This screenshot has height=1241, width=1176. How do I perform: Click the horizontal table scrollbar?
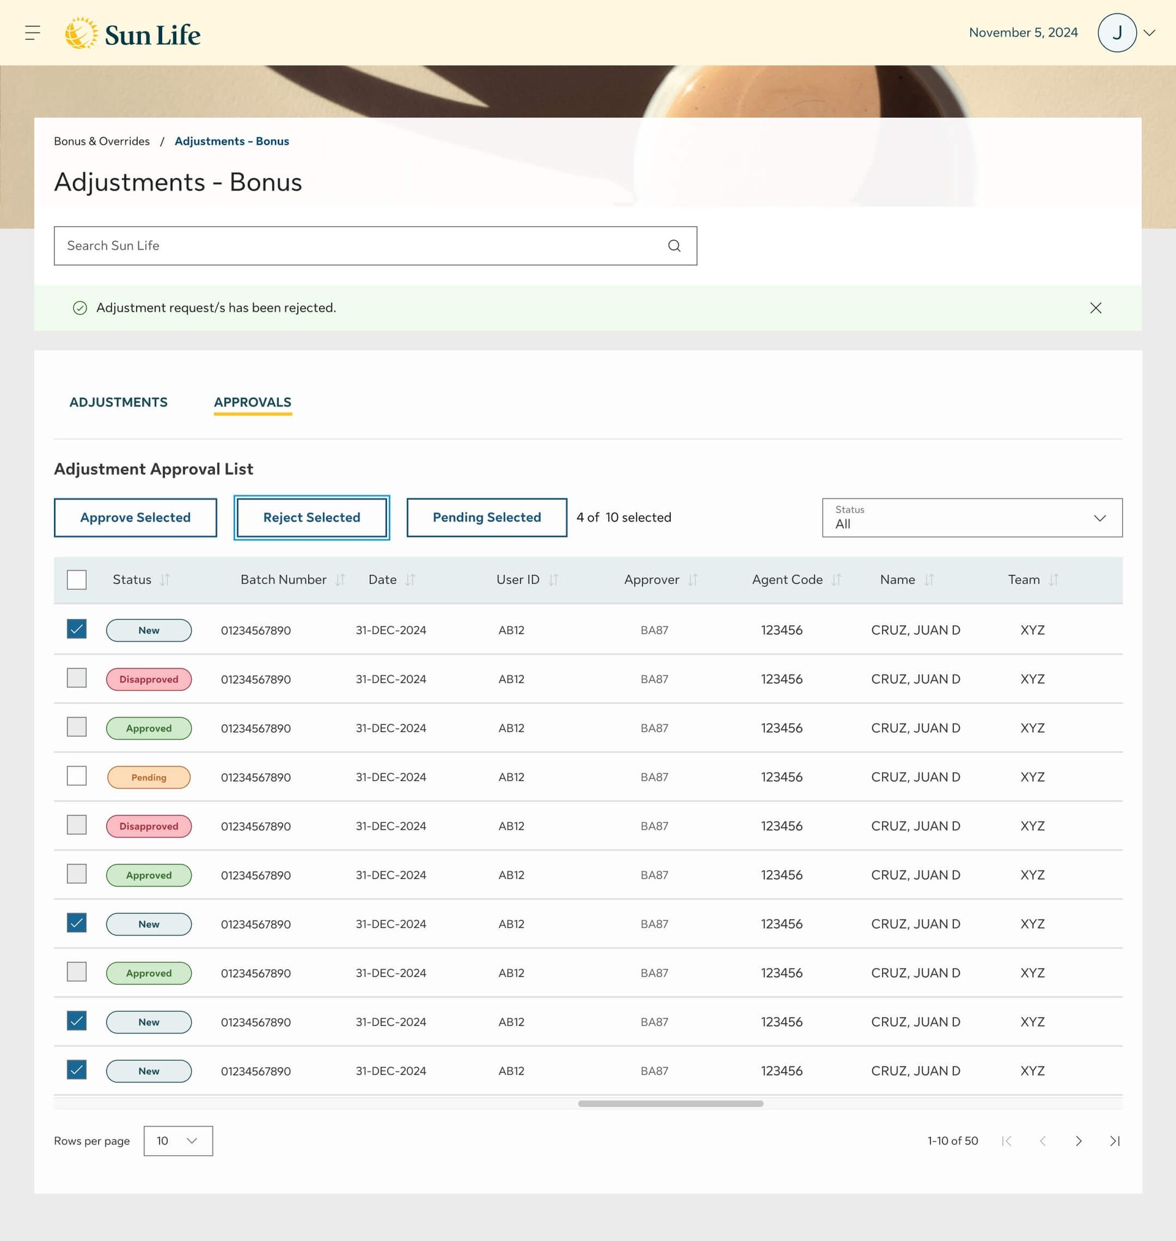[670, 1104]
